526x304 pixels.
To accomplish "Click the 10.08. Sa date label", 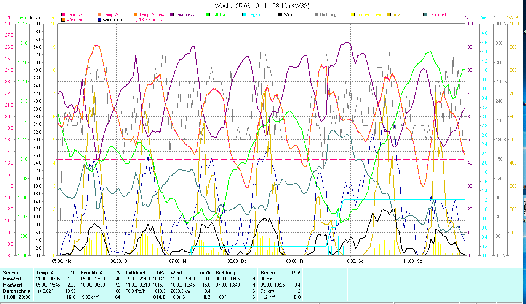I will [354, 261].
